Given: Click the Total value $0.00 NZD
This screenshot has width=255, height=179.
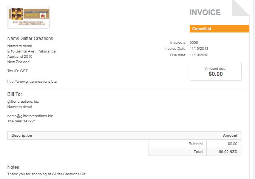Looking at the screenshot, I should point(228,152).
